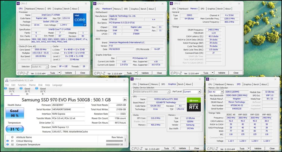Select drive C: good status indicator
282x152 pixels.
[6, 88]
